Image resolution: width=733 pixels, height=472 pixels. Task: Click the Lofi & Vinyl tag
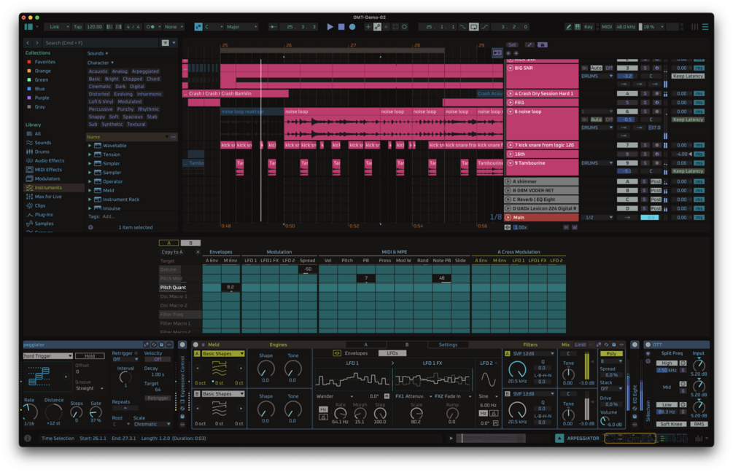coord(101,101)
